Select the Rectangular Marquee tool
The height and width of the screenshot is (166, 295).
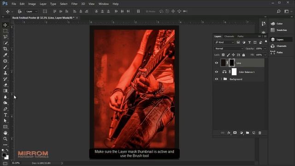5,31
